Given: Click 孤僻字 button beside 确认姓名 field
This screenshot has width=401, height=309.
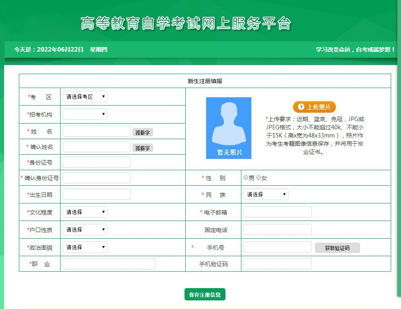Looking at the screenshot, I should pyautogui.click(x=142, y=148).
